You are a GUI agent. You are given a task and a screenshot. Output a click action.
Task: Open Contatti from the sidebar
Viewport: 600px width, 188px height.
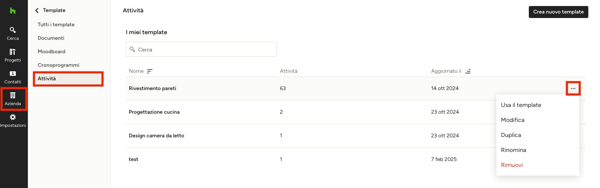(13, 77)
